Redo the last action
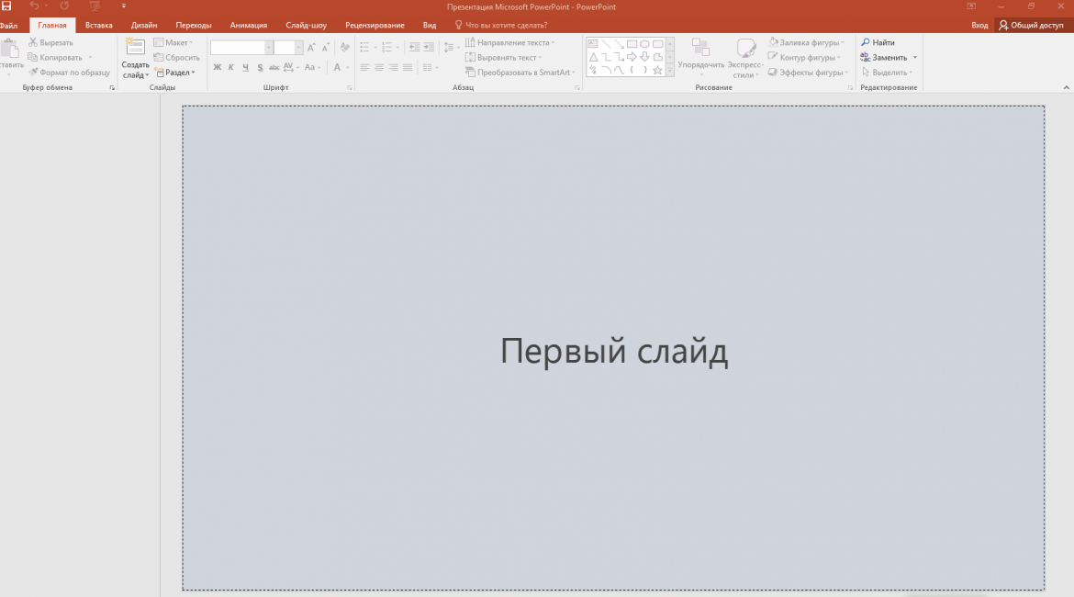The width and height of the screenshot is (1074, 597). coord(63,6)
